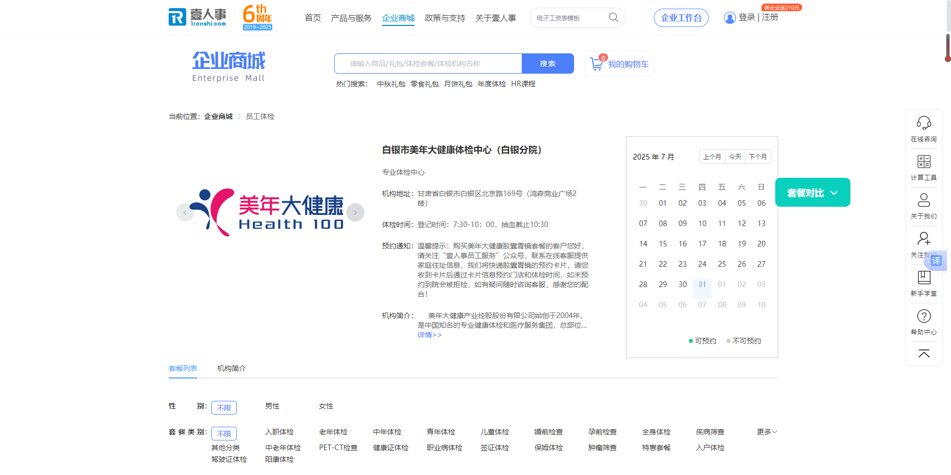Open 政策与支持 navigation menu
Image resolution: width=951 pixels, height=475 pixels.
(445, 18)
